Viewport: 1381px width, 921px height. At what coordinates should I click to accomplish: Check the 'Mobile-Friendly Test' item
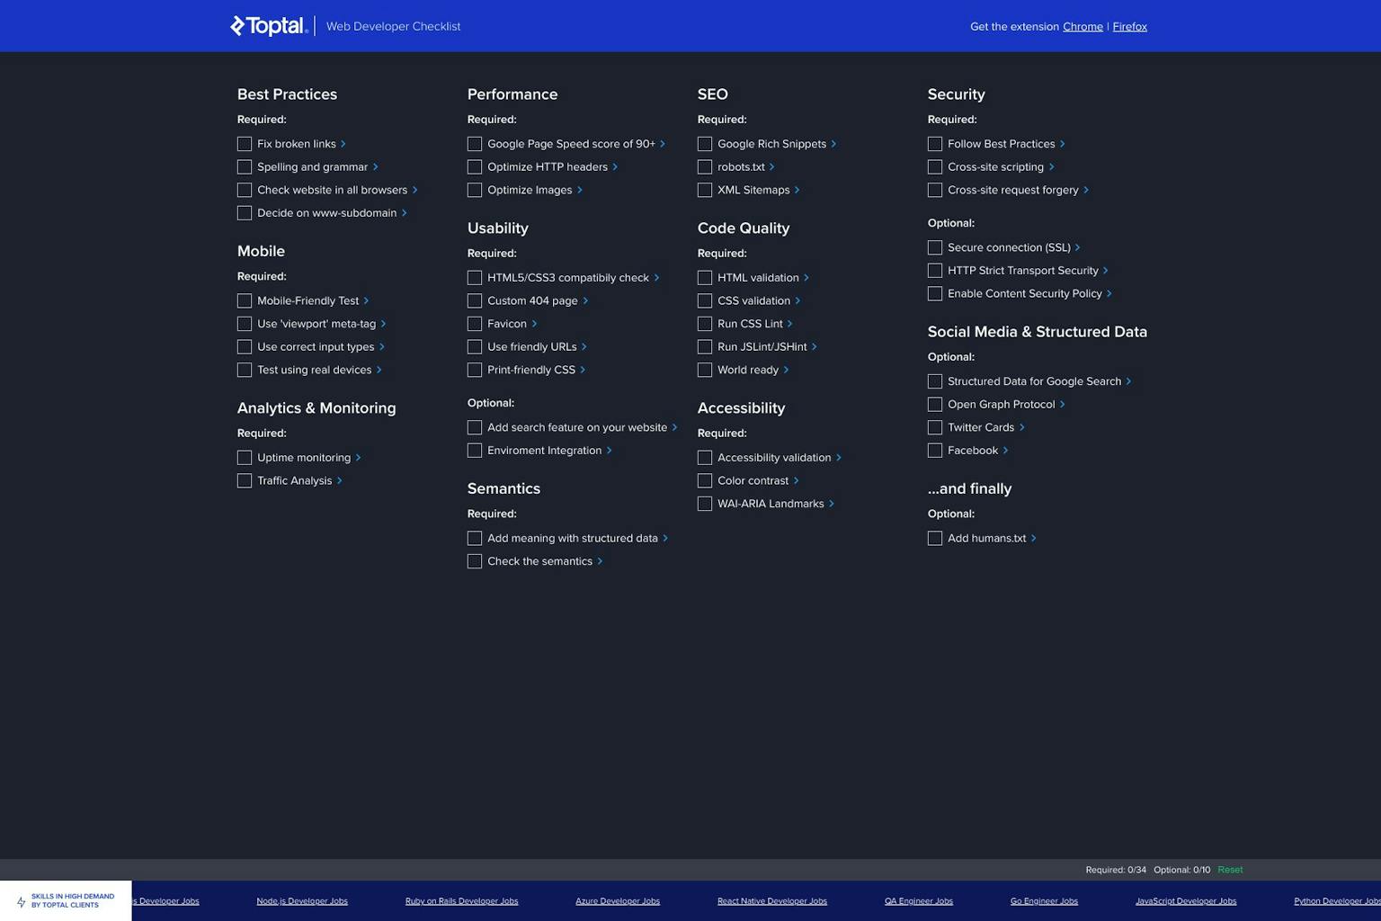click(x=244, y=300)
